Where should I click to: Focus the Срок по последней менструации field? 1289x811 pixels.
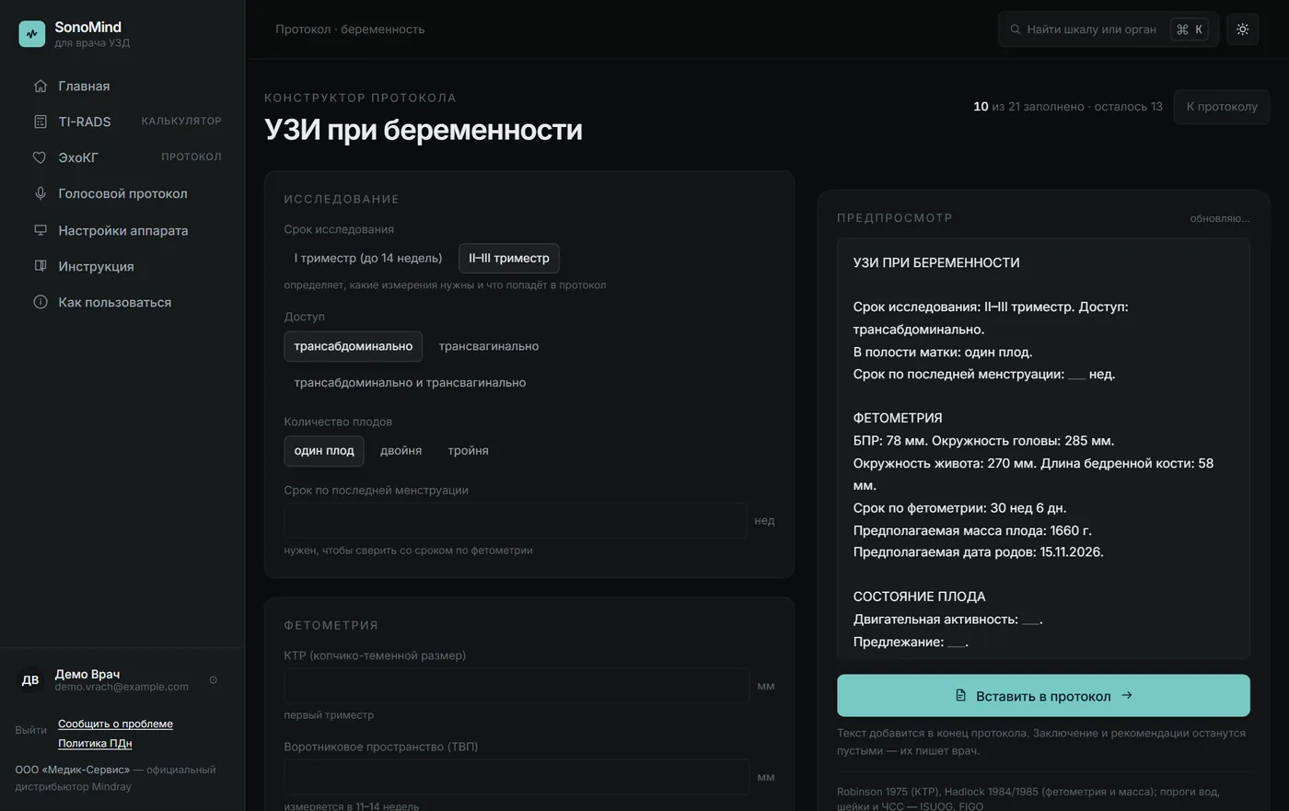point(516,520)
